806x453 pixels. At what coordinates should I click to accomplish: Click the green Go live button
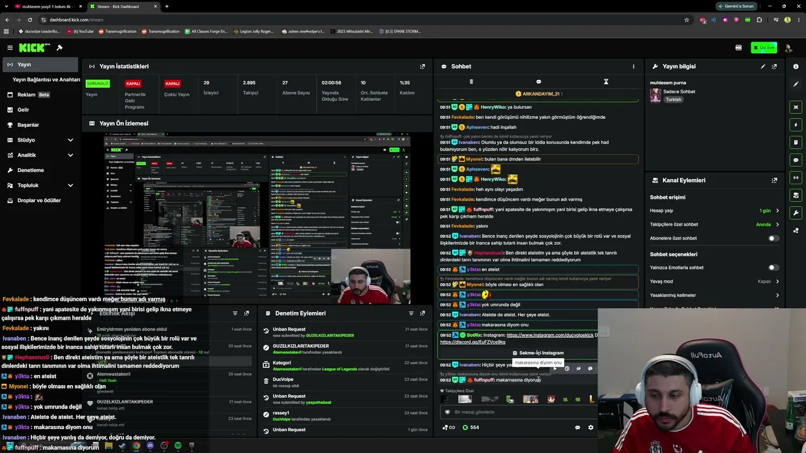pyautogui.click(x=764, y=48)
